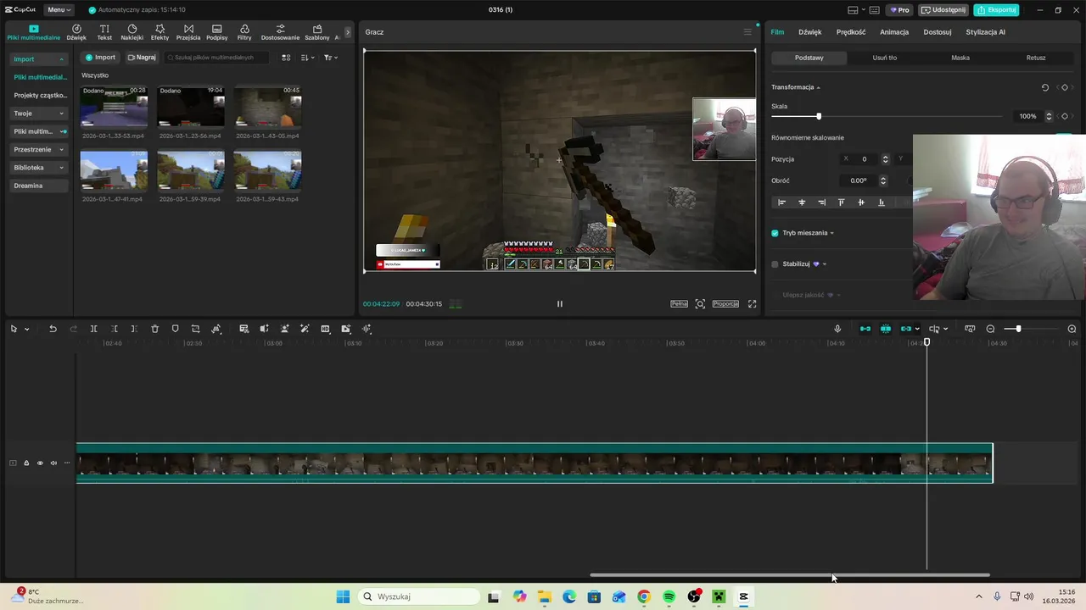Image resolution: width=1086 pixels, height=610 pixels.
Task: Add Skala keyframe diamond
Action: pos(1065,116)
